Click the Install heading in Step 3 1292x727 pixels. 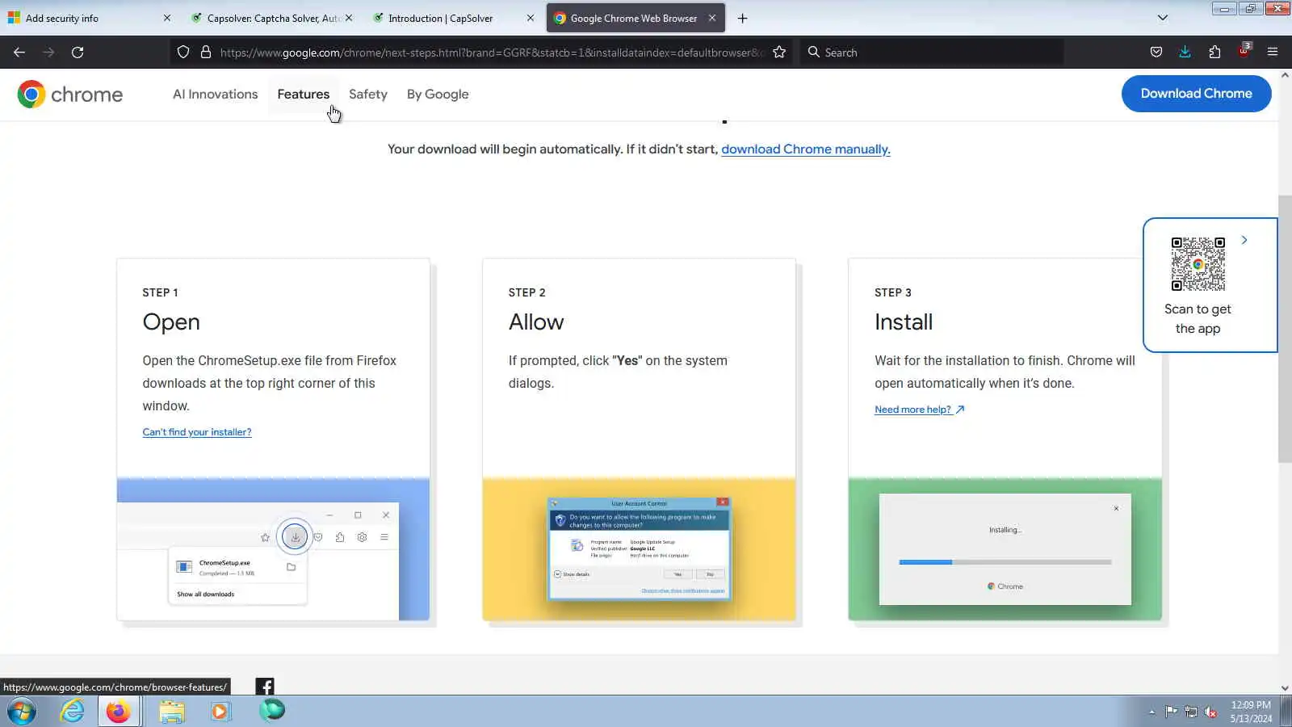[904, 322]
